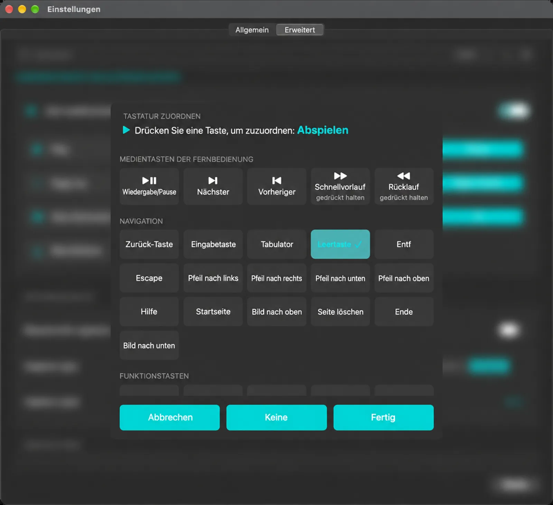Click Keine to clear the assignment
This screenshot has width=553, height=505.
(276, 417)
